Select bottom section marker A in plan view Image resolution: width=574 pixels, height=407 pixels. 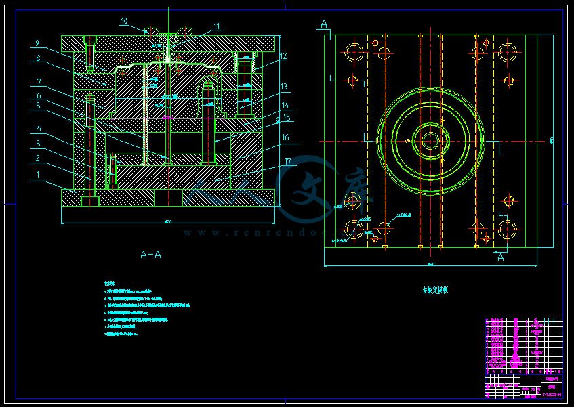(x=501, y=257)
